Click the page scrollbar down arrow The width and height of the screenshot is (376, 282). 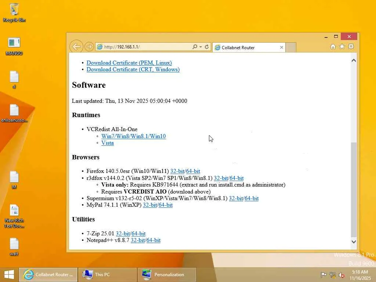tap(354, 242)
